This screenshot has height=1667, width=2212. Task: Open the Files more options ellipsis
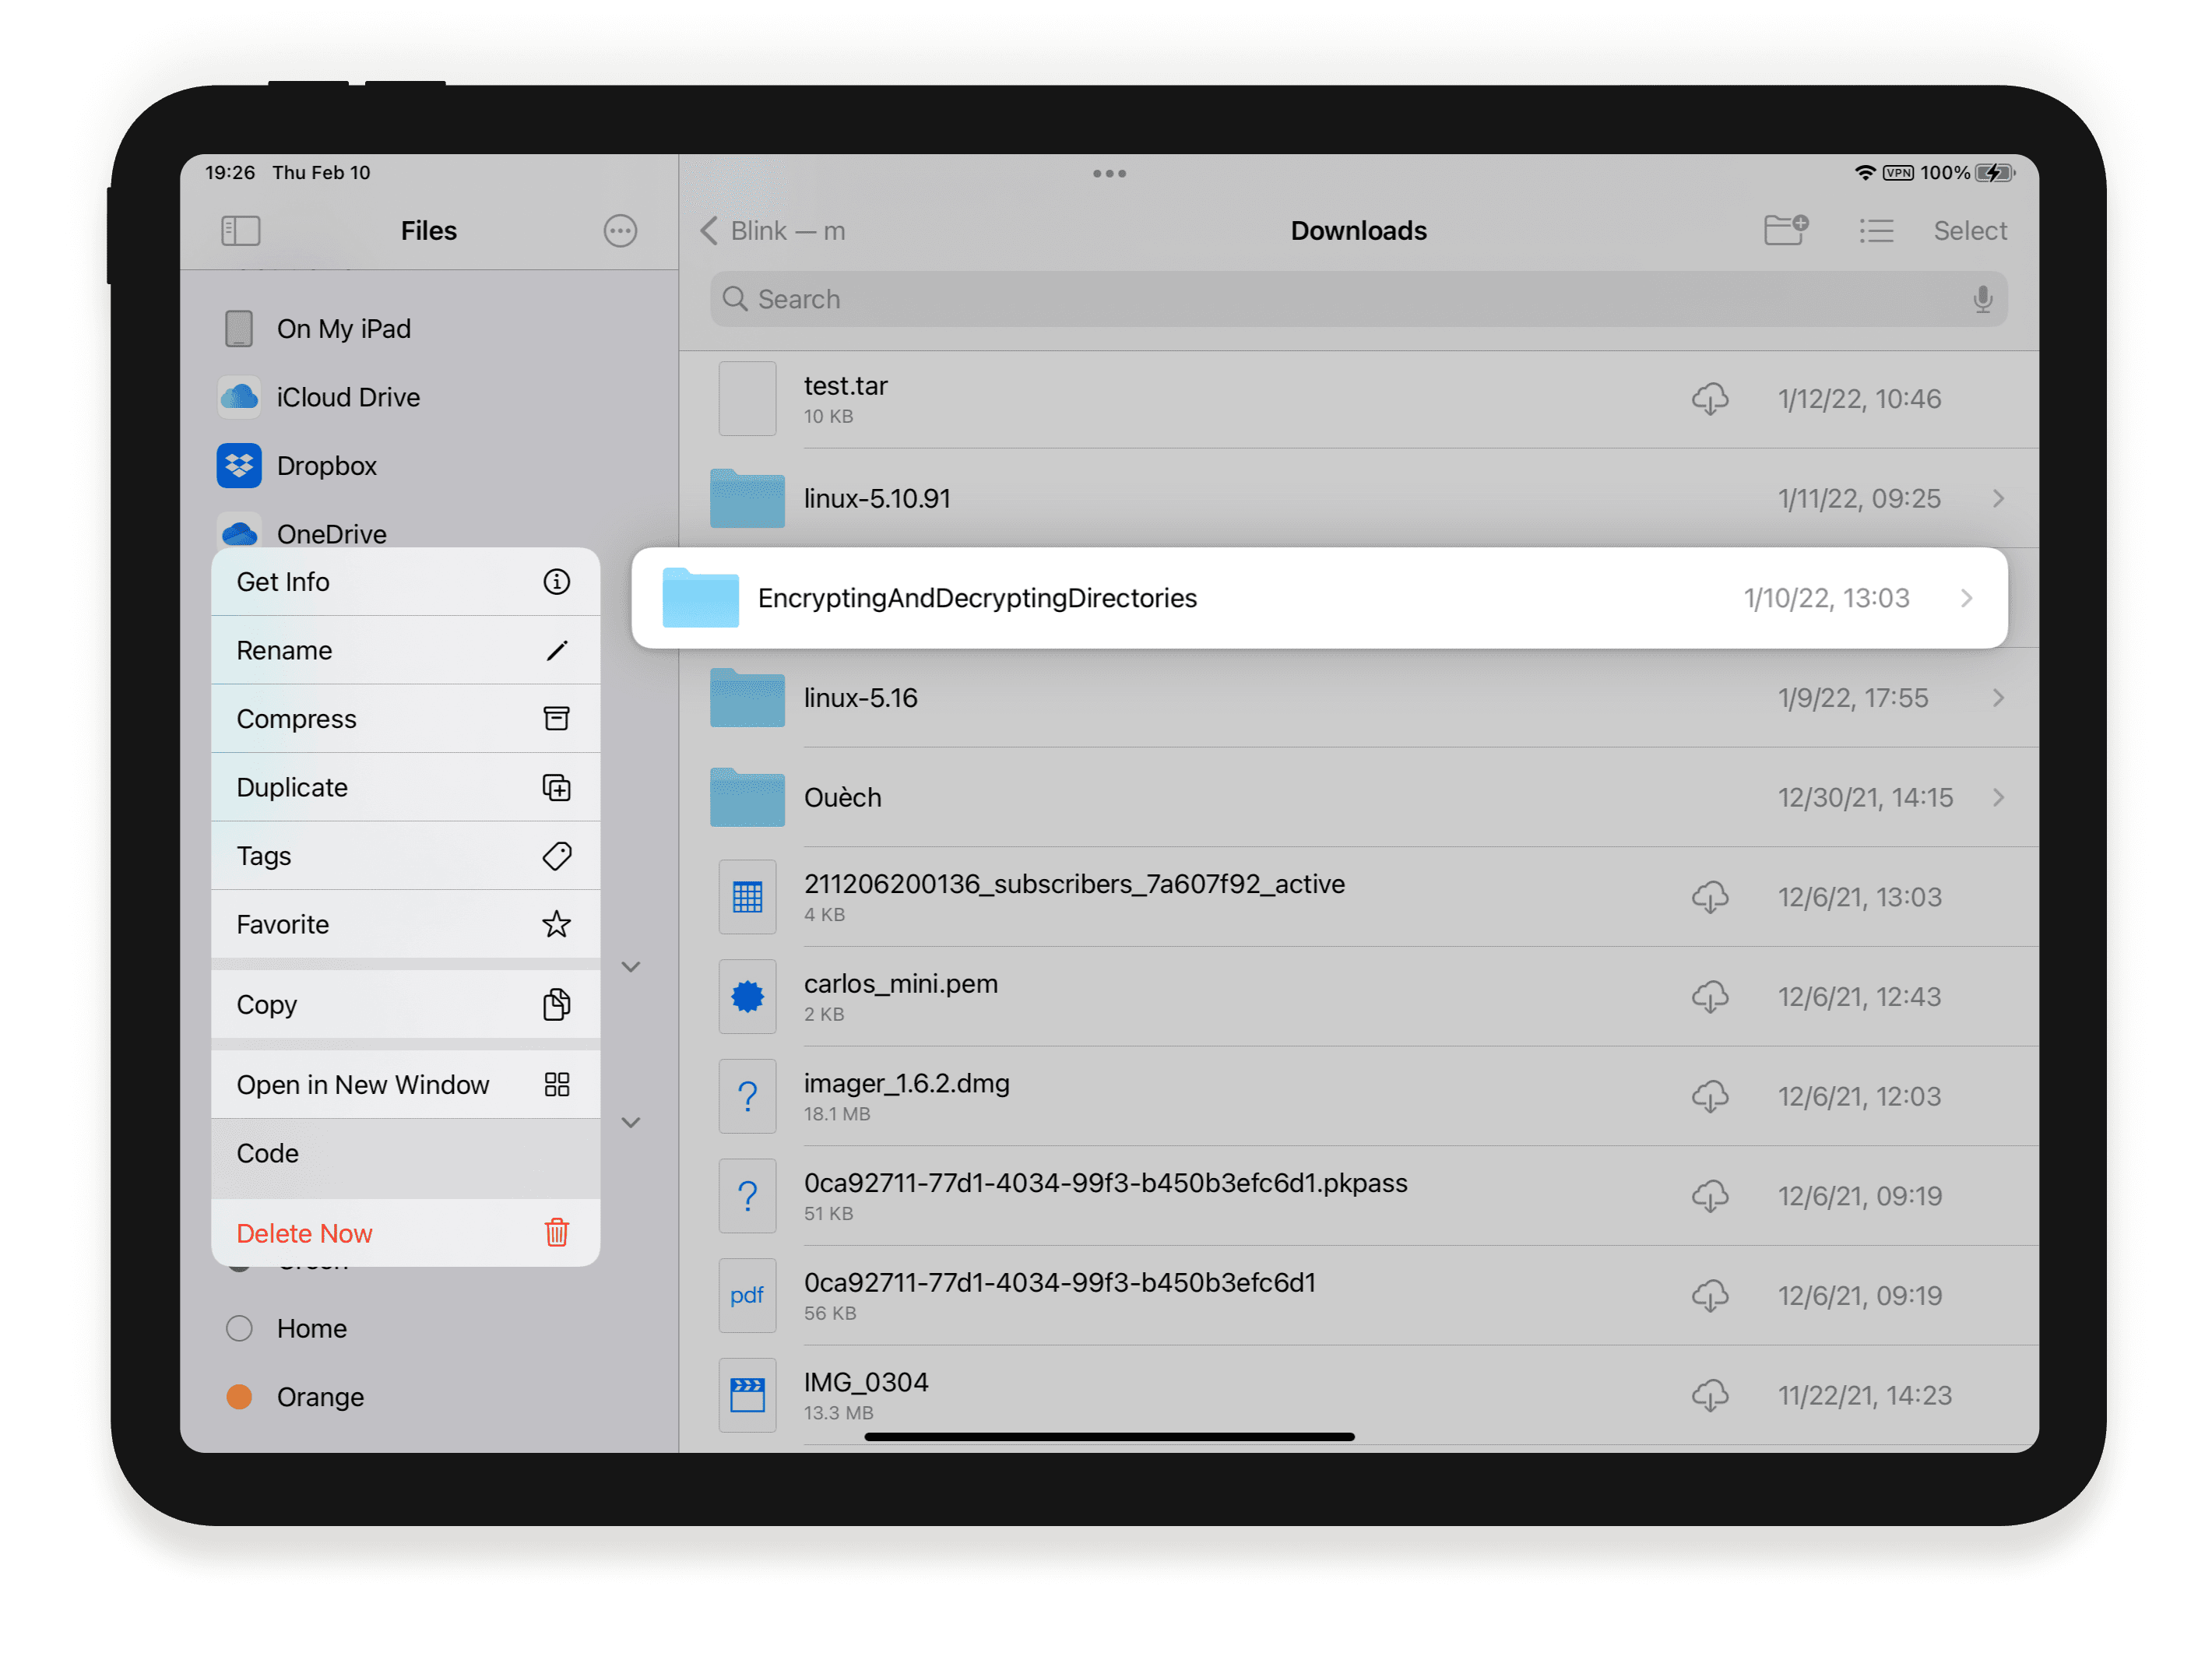pyautogui.click(x=620, y=231)
